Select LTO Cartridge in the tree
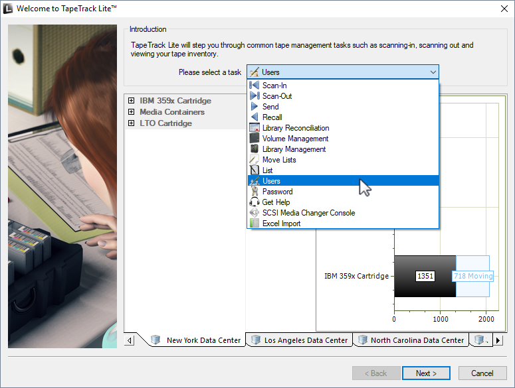The width and height of the screenshot is (515, 388). point(166,123)
